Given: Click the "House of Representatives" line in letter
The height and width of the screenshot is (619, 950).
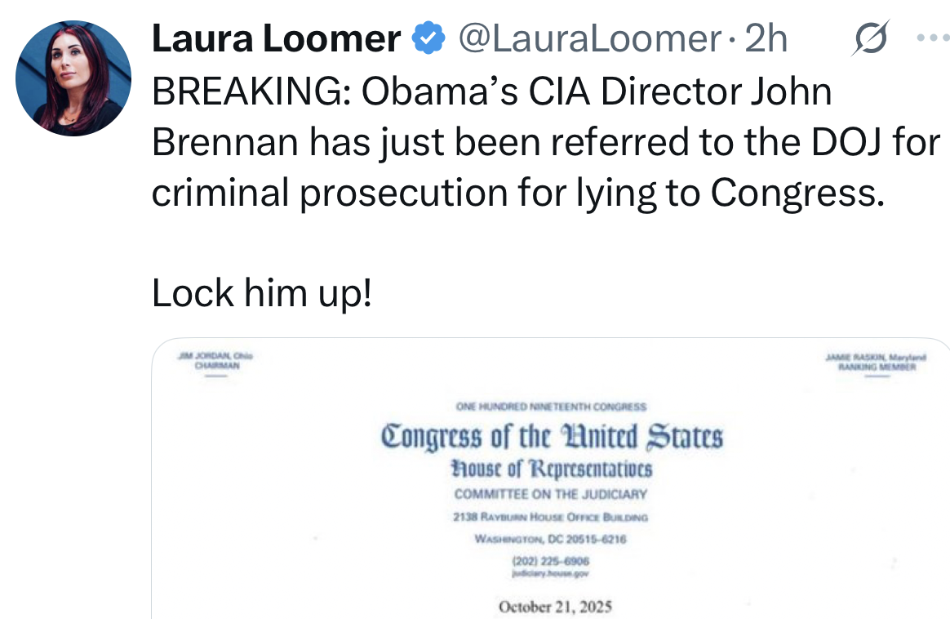Looking at the screenshot, I should tap(551, 470).
